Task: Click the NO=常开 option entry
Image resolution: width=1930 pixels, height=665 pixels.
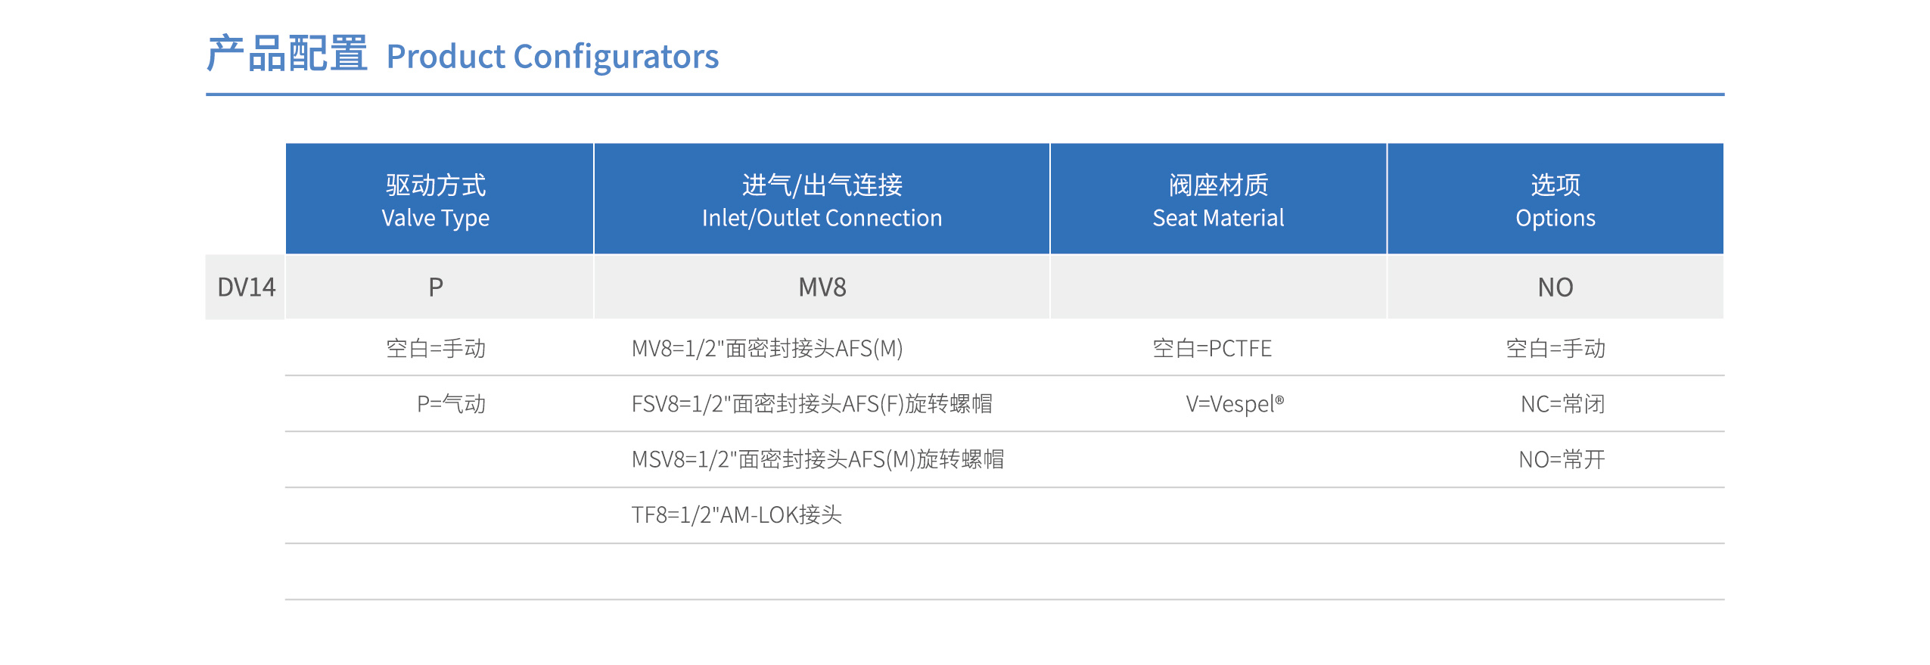Action: (1562, 460)
